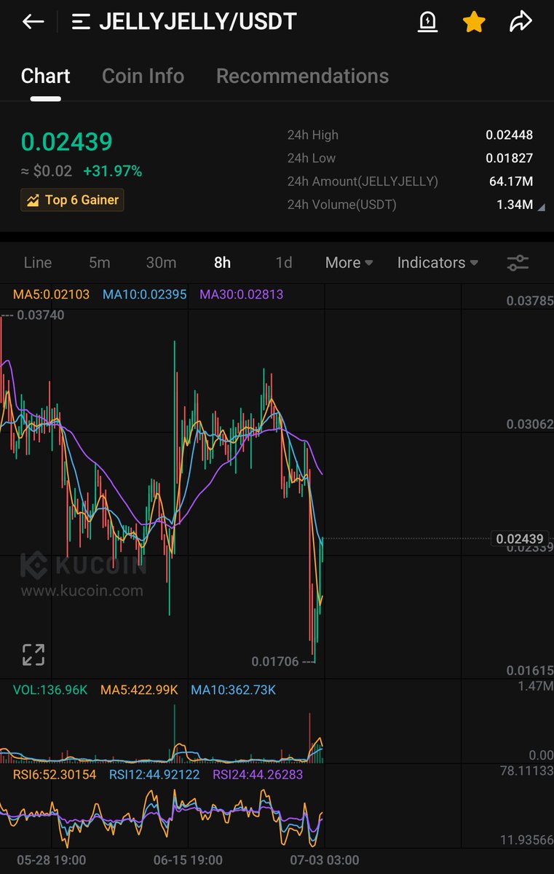Open the pair list menu icon
Image resolution: width=554 pixels, height=874 pixels.
pyautogui.click(x=81, y=22)
